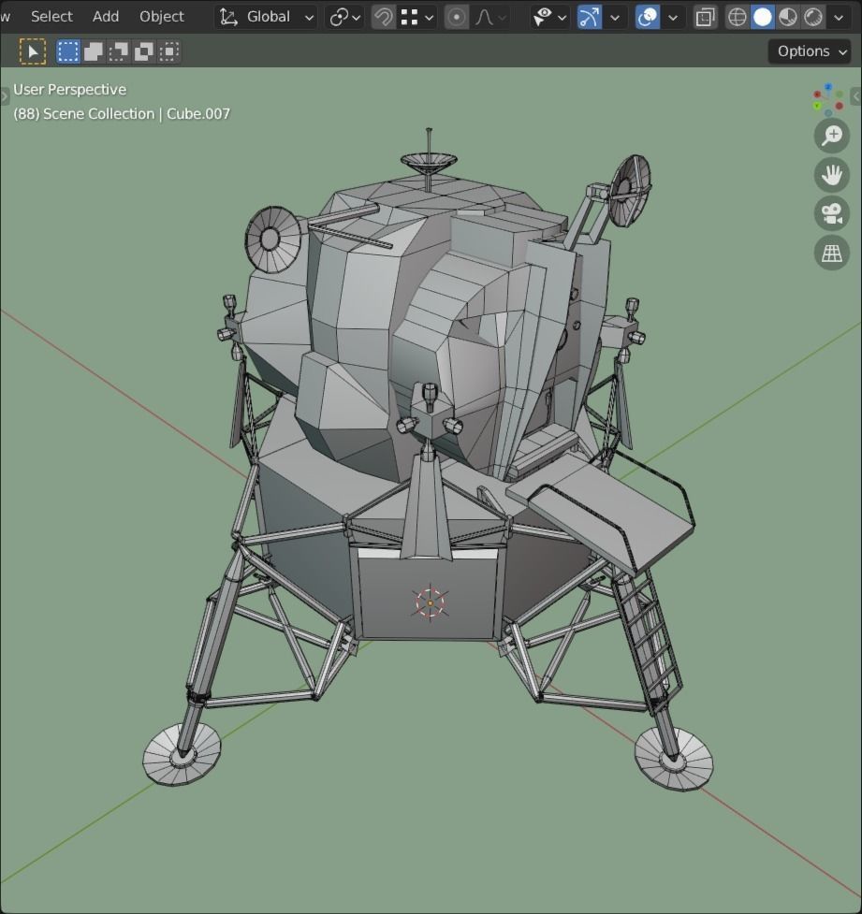The width and height of the screenshot is (862, 914).
Task: Open the transform orientation Global dropdown
Action: pos(265,16)
